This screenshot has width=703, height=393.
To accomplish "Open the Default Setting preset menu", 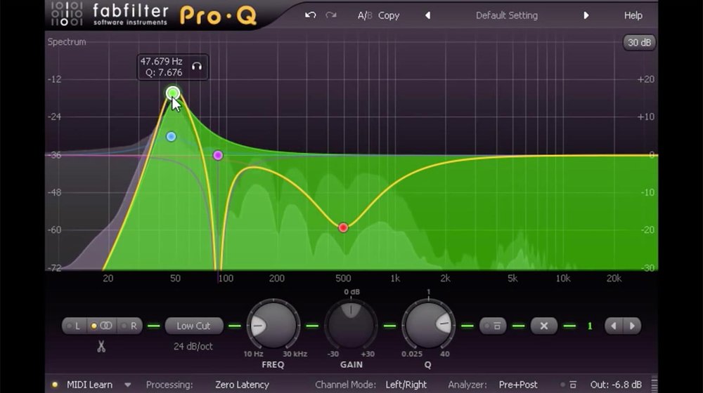I will pos(507,15).
